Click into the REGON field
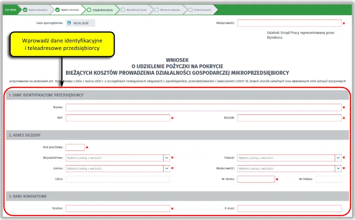The image size is (355, 220). 289,118
